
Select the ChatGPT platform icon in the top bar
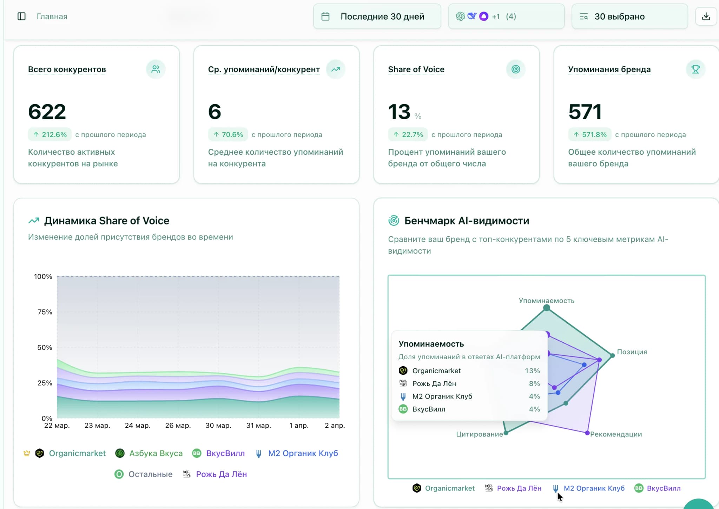461,16
